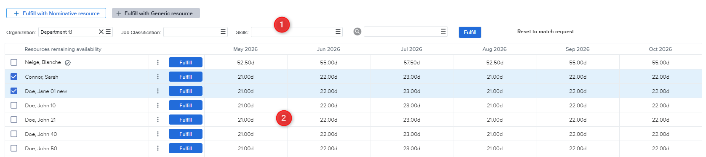706x157 pixels.
Task: Click Doe, John 10 Jun 2026 value 22.00d
Action: [328, 106]
